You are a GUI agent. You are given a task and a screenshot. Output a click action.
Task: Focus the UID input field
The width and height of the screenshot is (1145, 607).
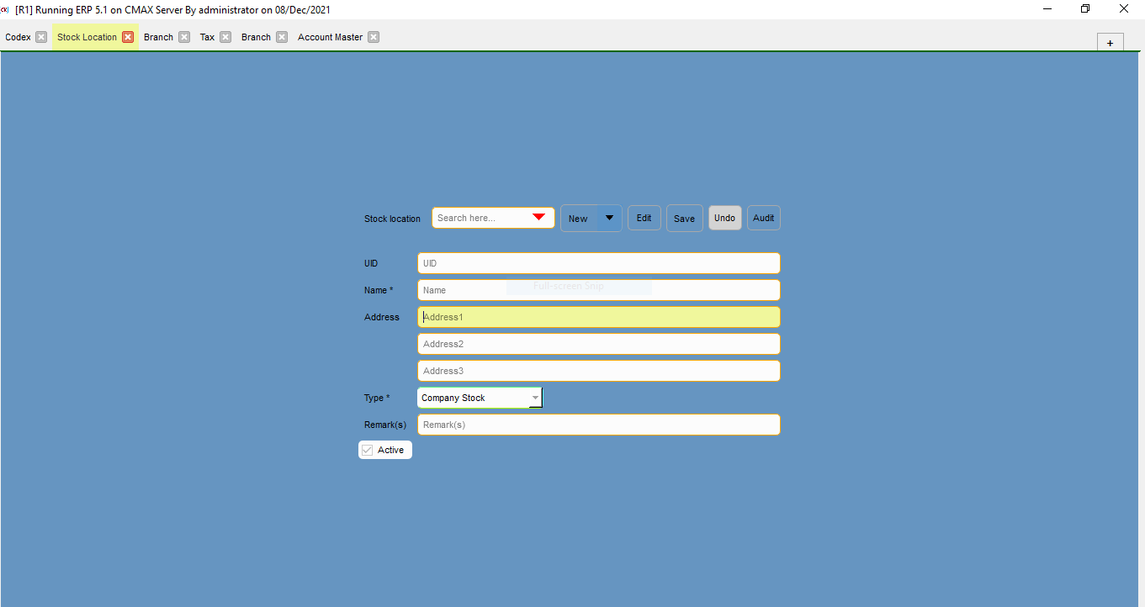click(598, 263)
